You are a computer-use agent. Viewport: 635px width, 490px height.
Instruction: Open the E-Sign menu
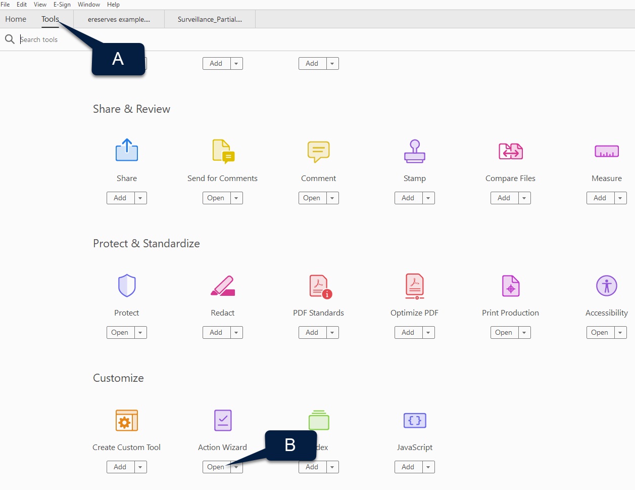tap(62, 5)
